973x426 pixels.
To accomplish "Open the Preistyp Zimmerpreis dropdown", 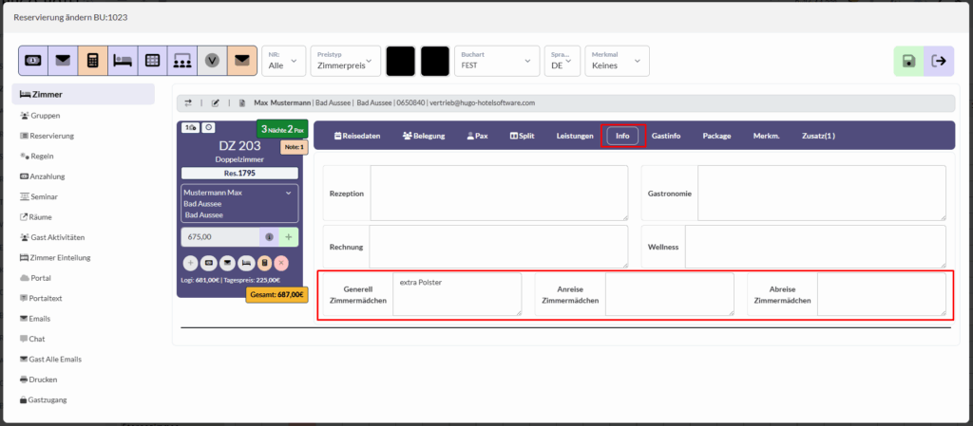I will click(x=345, y=61).
